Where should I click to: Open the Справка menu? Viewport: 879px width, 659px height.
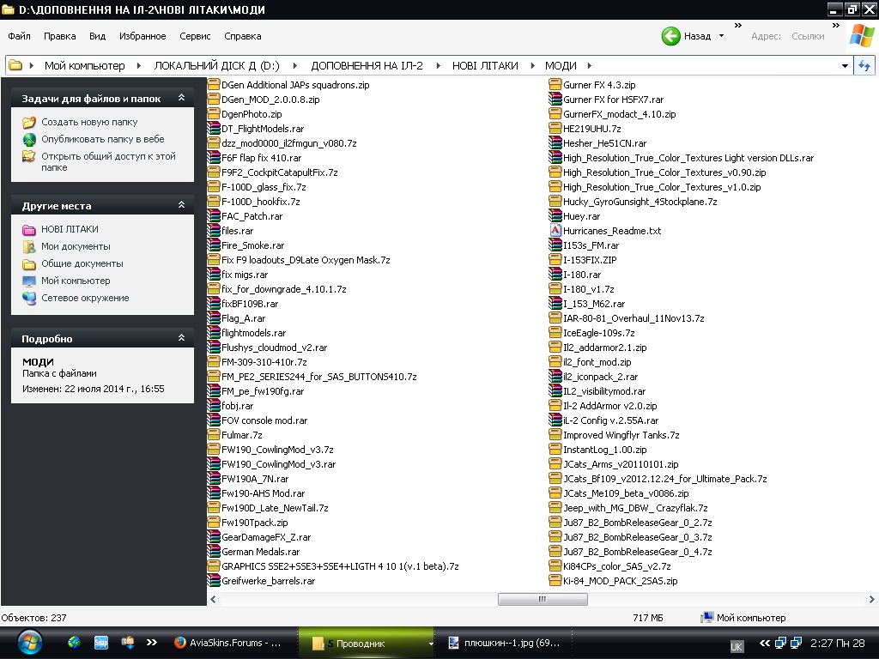[243, 36]
